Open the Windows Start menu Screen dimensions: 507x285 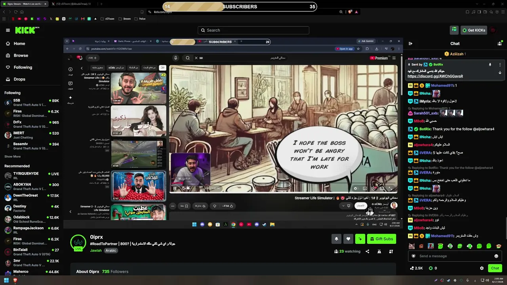coord(6,280)
